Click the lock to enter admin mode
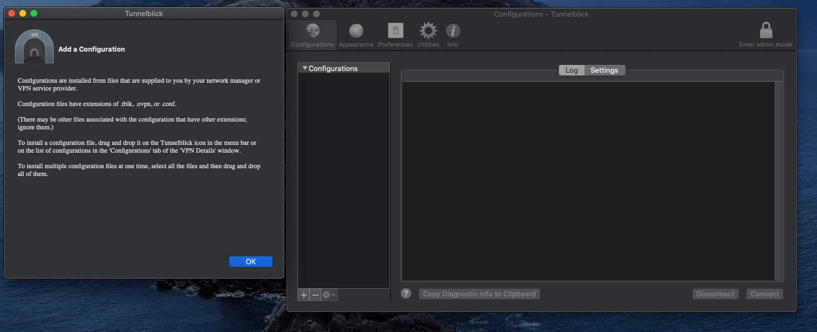This screenshot has height=332, width=817. click(766, 34)
